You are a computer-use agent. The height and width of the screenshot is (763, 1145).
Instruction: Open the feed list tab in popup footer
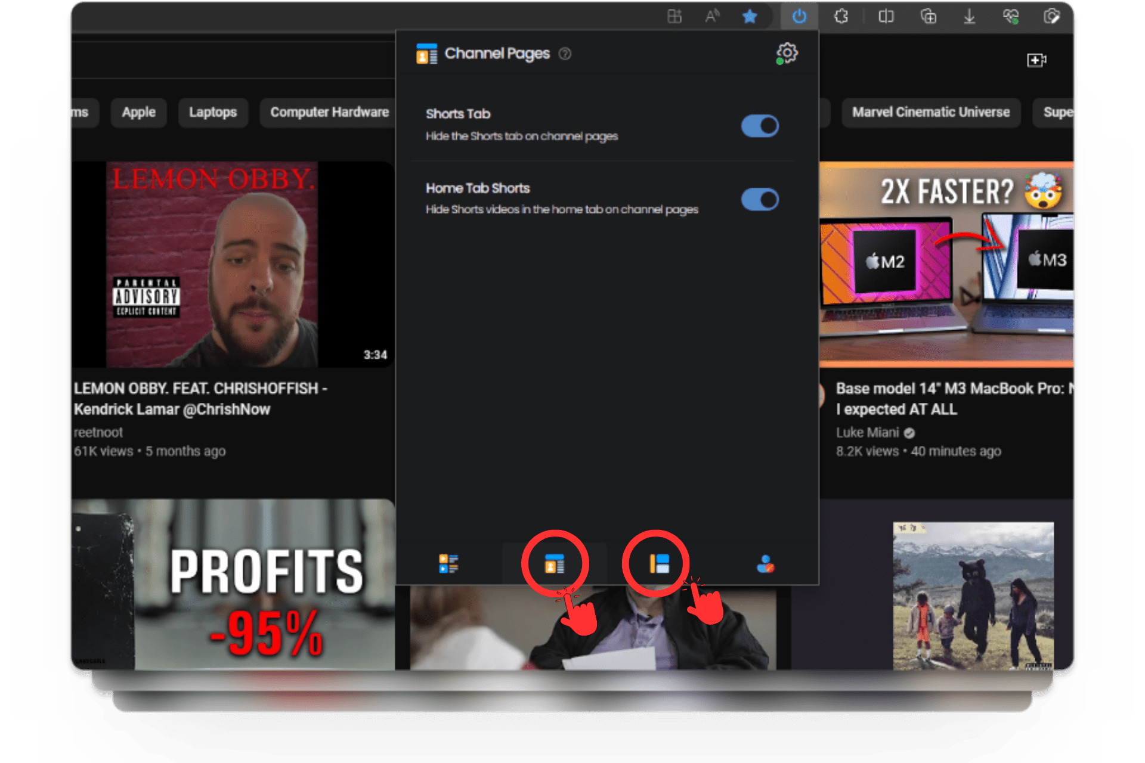tap(448, 563)
